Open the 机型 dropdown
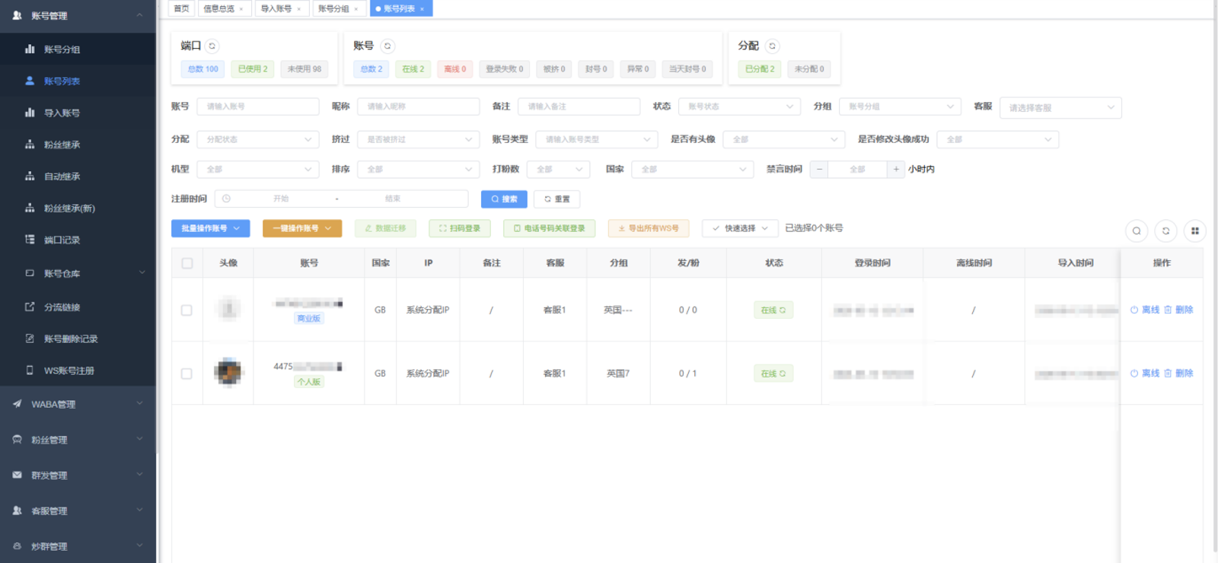This screenshot has height=563, width=1218. [x=258, y=169]
